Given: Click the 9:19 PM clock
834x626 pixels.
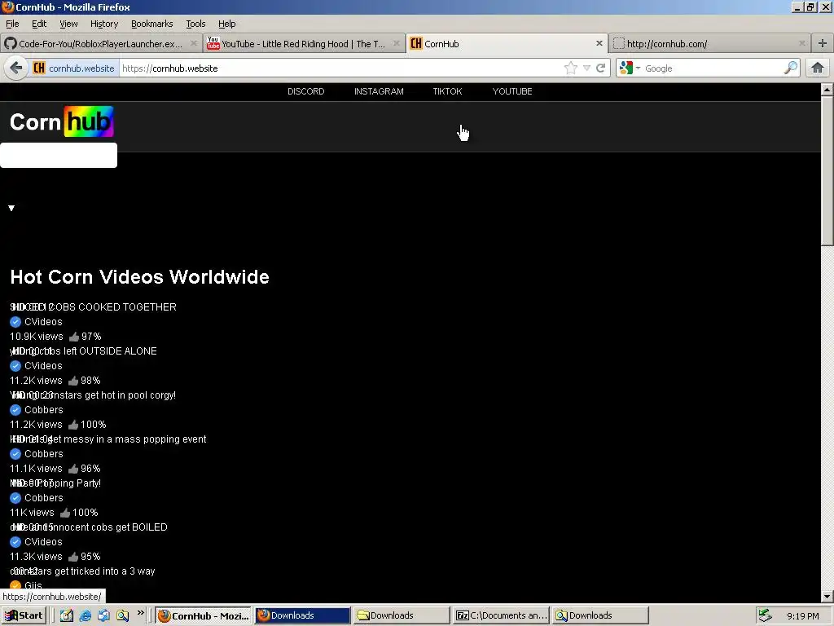Looking at the screenshot, I should coord(802,616).
